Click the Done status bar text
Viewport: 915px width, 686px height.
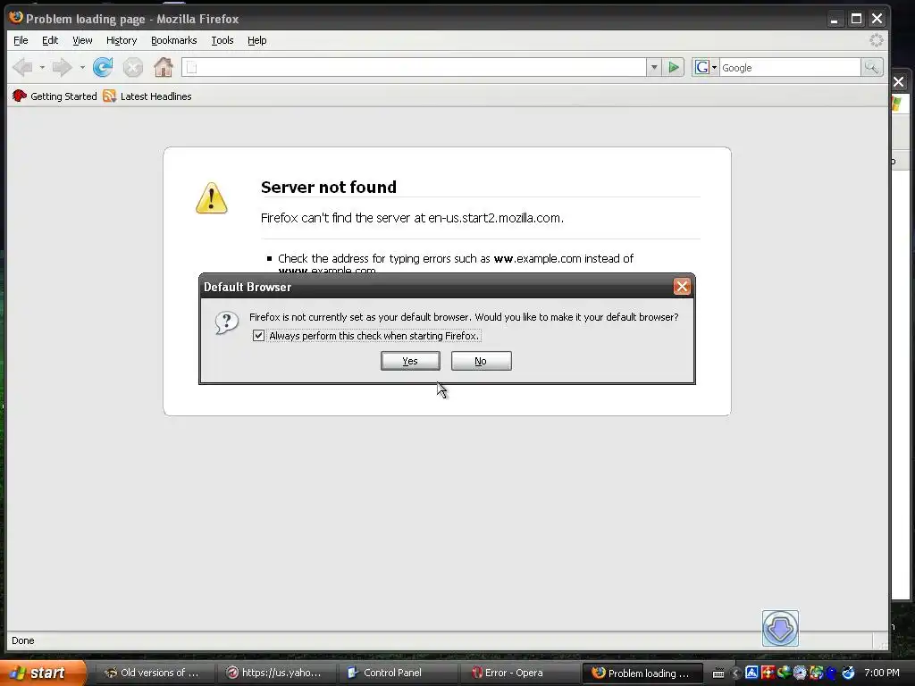(22, 640)
